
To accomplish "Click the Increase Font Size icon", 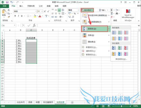I will tap(45, 11).
